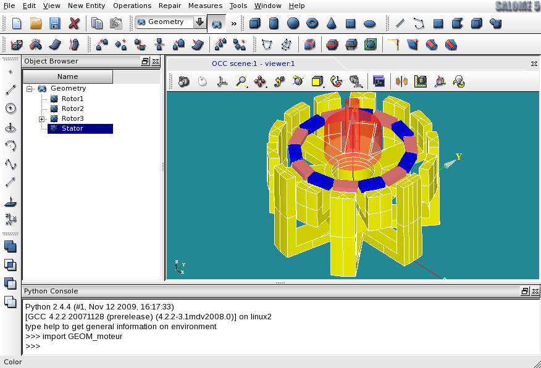Create a box primitive from the toolbar
Viewport: 541px width, 368px height.
[x=254, y=23]
